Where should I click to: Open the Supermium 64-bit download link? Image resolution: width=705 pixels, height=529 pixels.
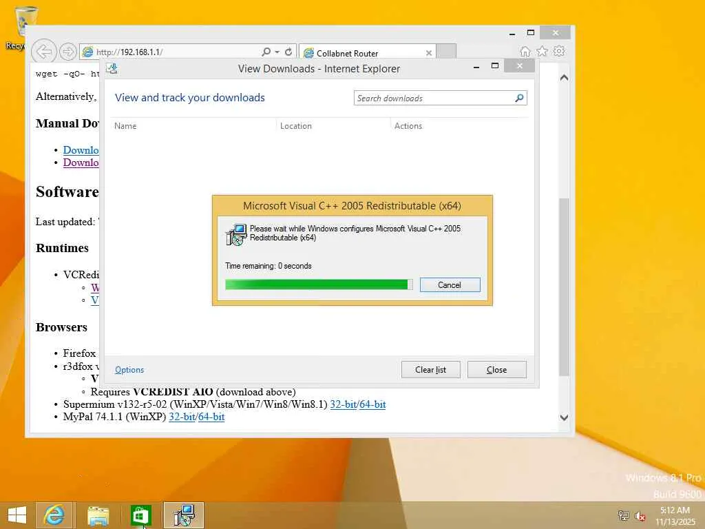[x=372, y=404]
